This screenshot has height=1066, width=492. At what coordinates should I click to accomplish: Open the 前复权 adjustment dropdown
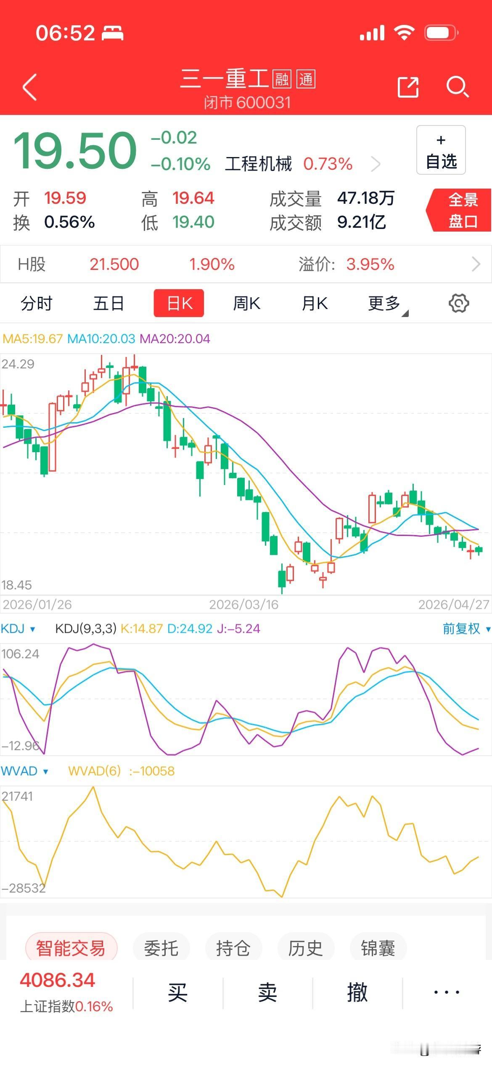tap(466, 629)
